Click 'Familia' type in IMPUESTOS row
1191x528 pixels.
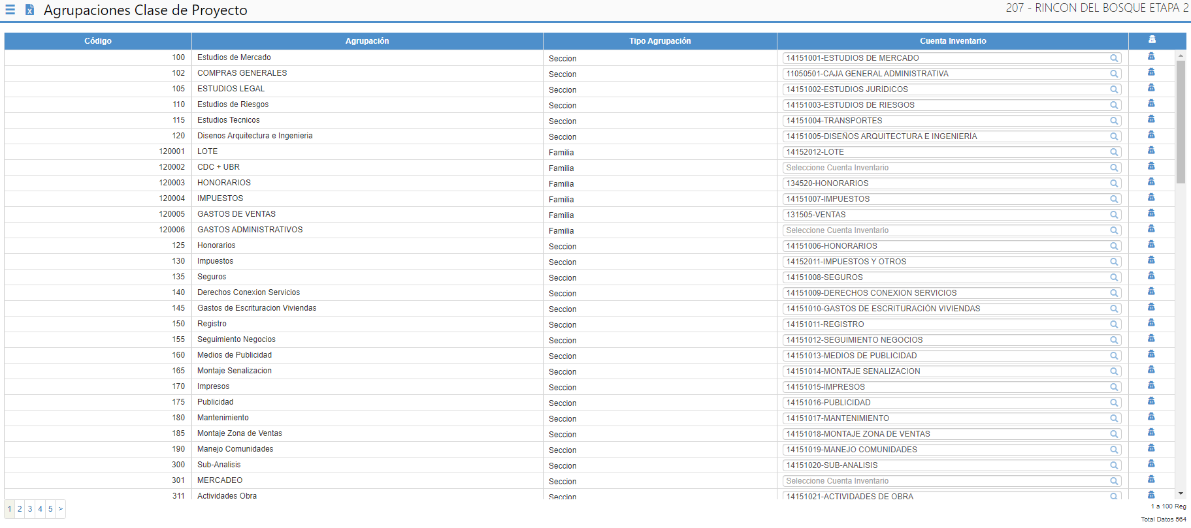coord(561,200)
